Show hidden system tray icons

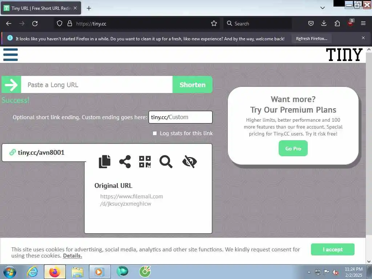(x=309, y=272)
